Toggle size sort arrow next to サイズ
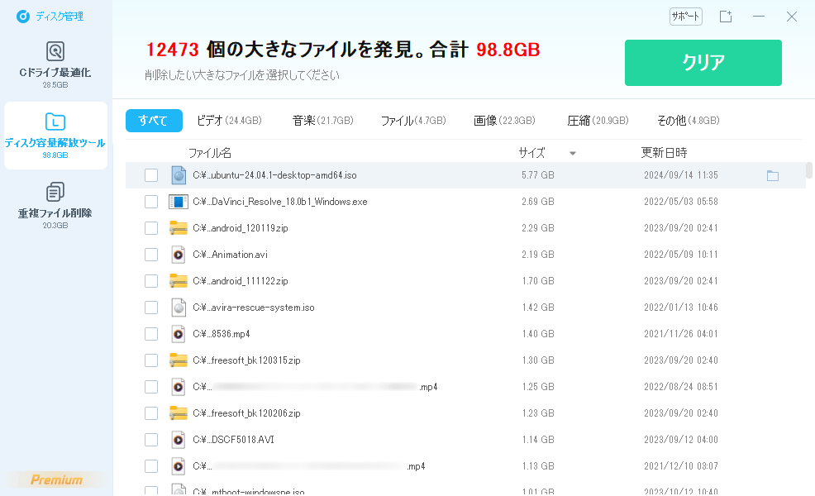This screenshot has height=496, width=815. pyautogui.click(x=572, y=154)
